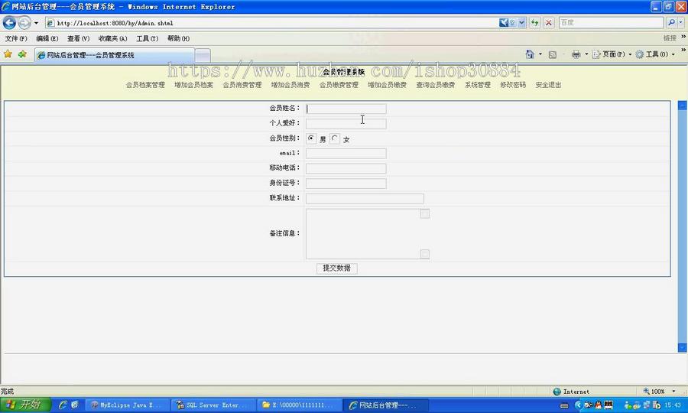Click the Print icon
Image resolution: width=688 pixels, height=413 pixels.
[x=576, y=54]
